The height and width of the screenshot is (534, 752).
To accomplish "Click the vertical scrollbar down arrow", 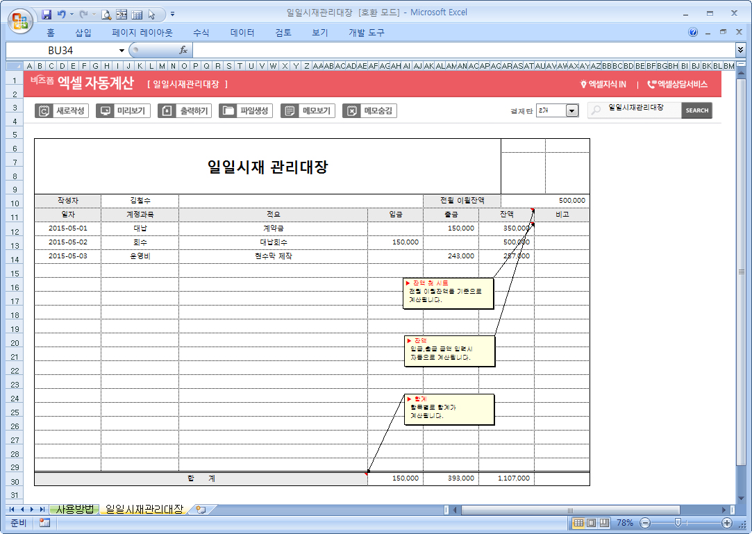I will tap(741, 498).
